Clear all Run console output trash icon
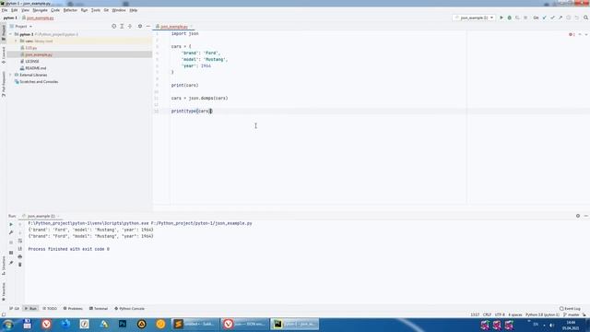Image resolution: width=590 pixels, height=332 pixels. coord(20,265)
